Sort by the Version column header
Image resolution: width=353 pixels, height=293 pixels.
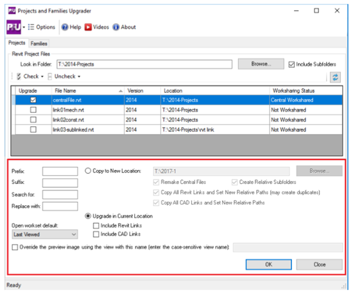(x=142, y=90)
